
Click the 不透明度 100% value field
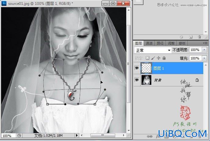pyautogui.click(x=195, y=50)
